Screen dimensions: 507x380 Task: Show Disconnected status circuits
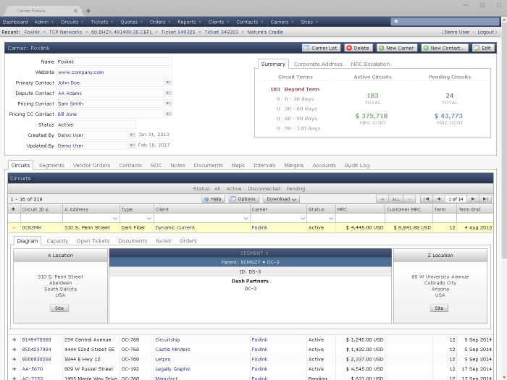[264, 188]
